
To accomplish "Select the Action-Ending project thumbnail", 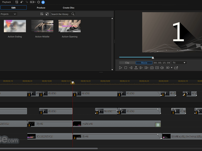I will click(15, 26).
